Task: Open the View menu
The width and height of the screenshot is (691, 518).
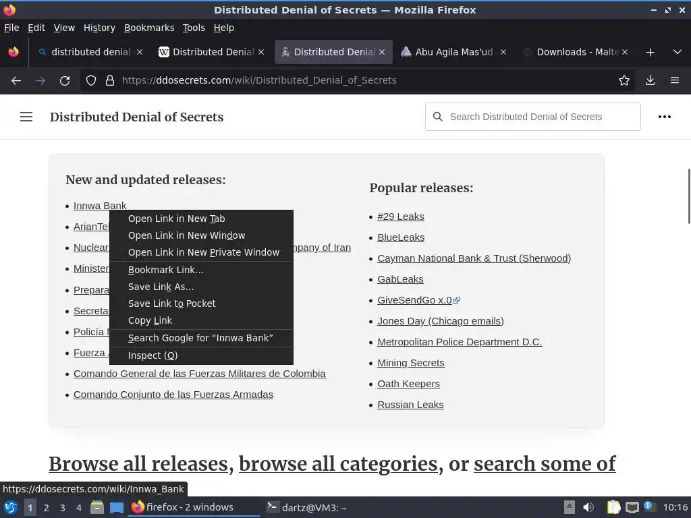Action: tap(64, 28)
